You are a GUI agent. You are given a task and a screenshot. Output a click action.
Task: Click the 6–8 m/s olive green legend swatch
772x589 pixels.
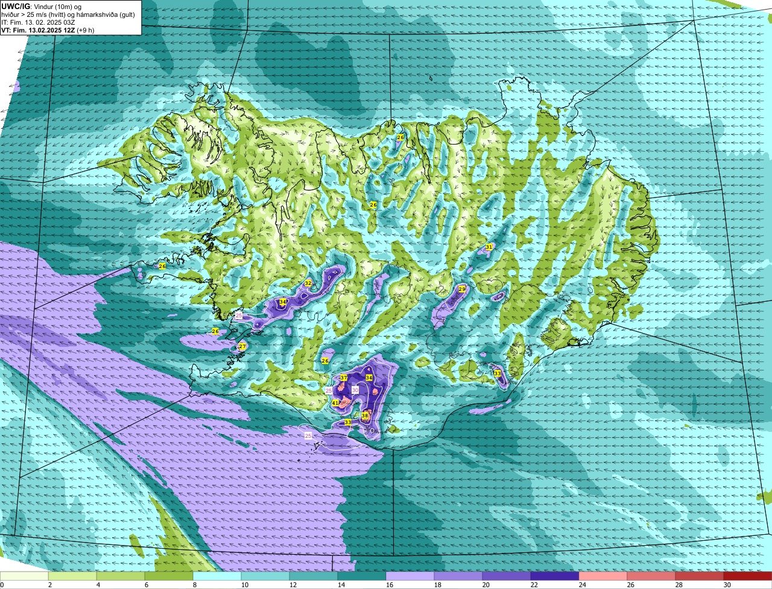coord(169,576)
